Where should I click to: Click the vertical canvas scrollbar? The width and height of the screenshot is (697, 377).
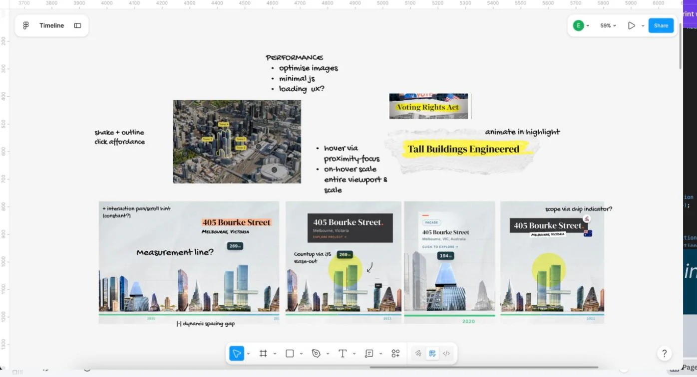(680, 45)
